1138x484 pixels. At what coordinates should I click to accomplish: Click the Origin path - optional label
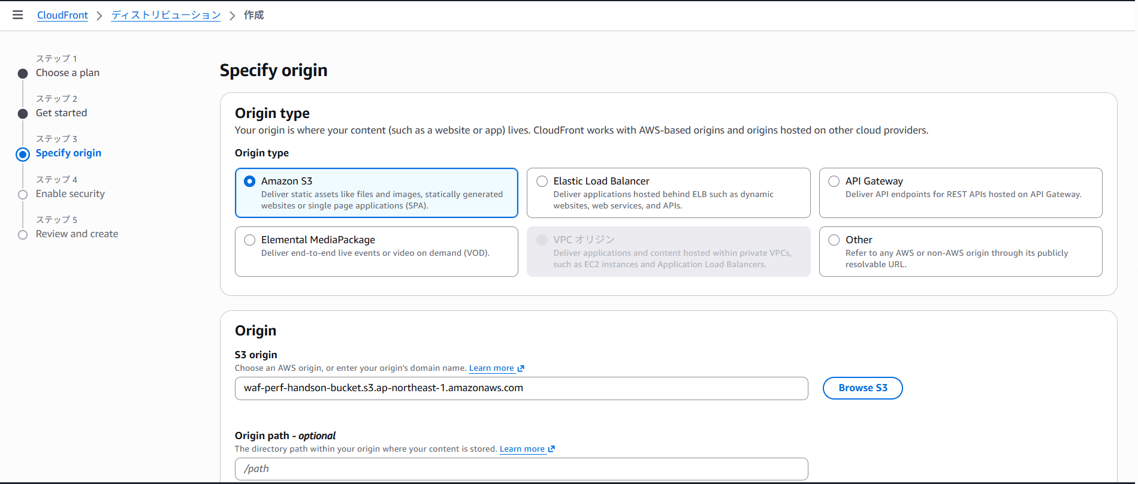click(285, 435)
